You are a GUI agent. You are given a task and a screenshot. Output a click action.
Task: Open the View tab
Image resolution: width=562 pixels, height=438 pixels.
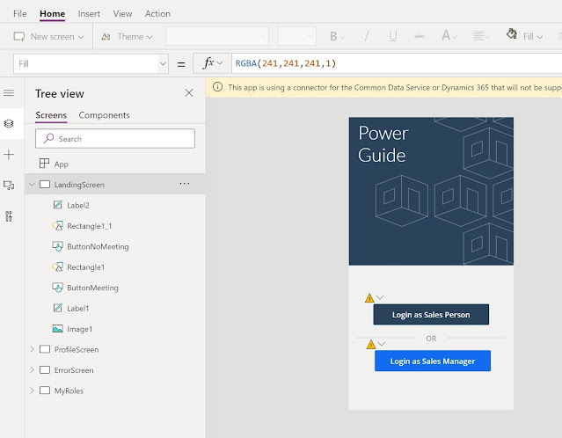click(122, 13)
